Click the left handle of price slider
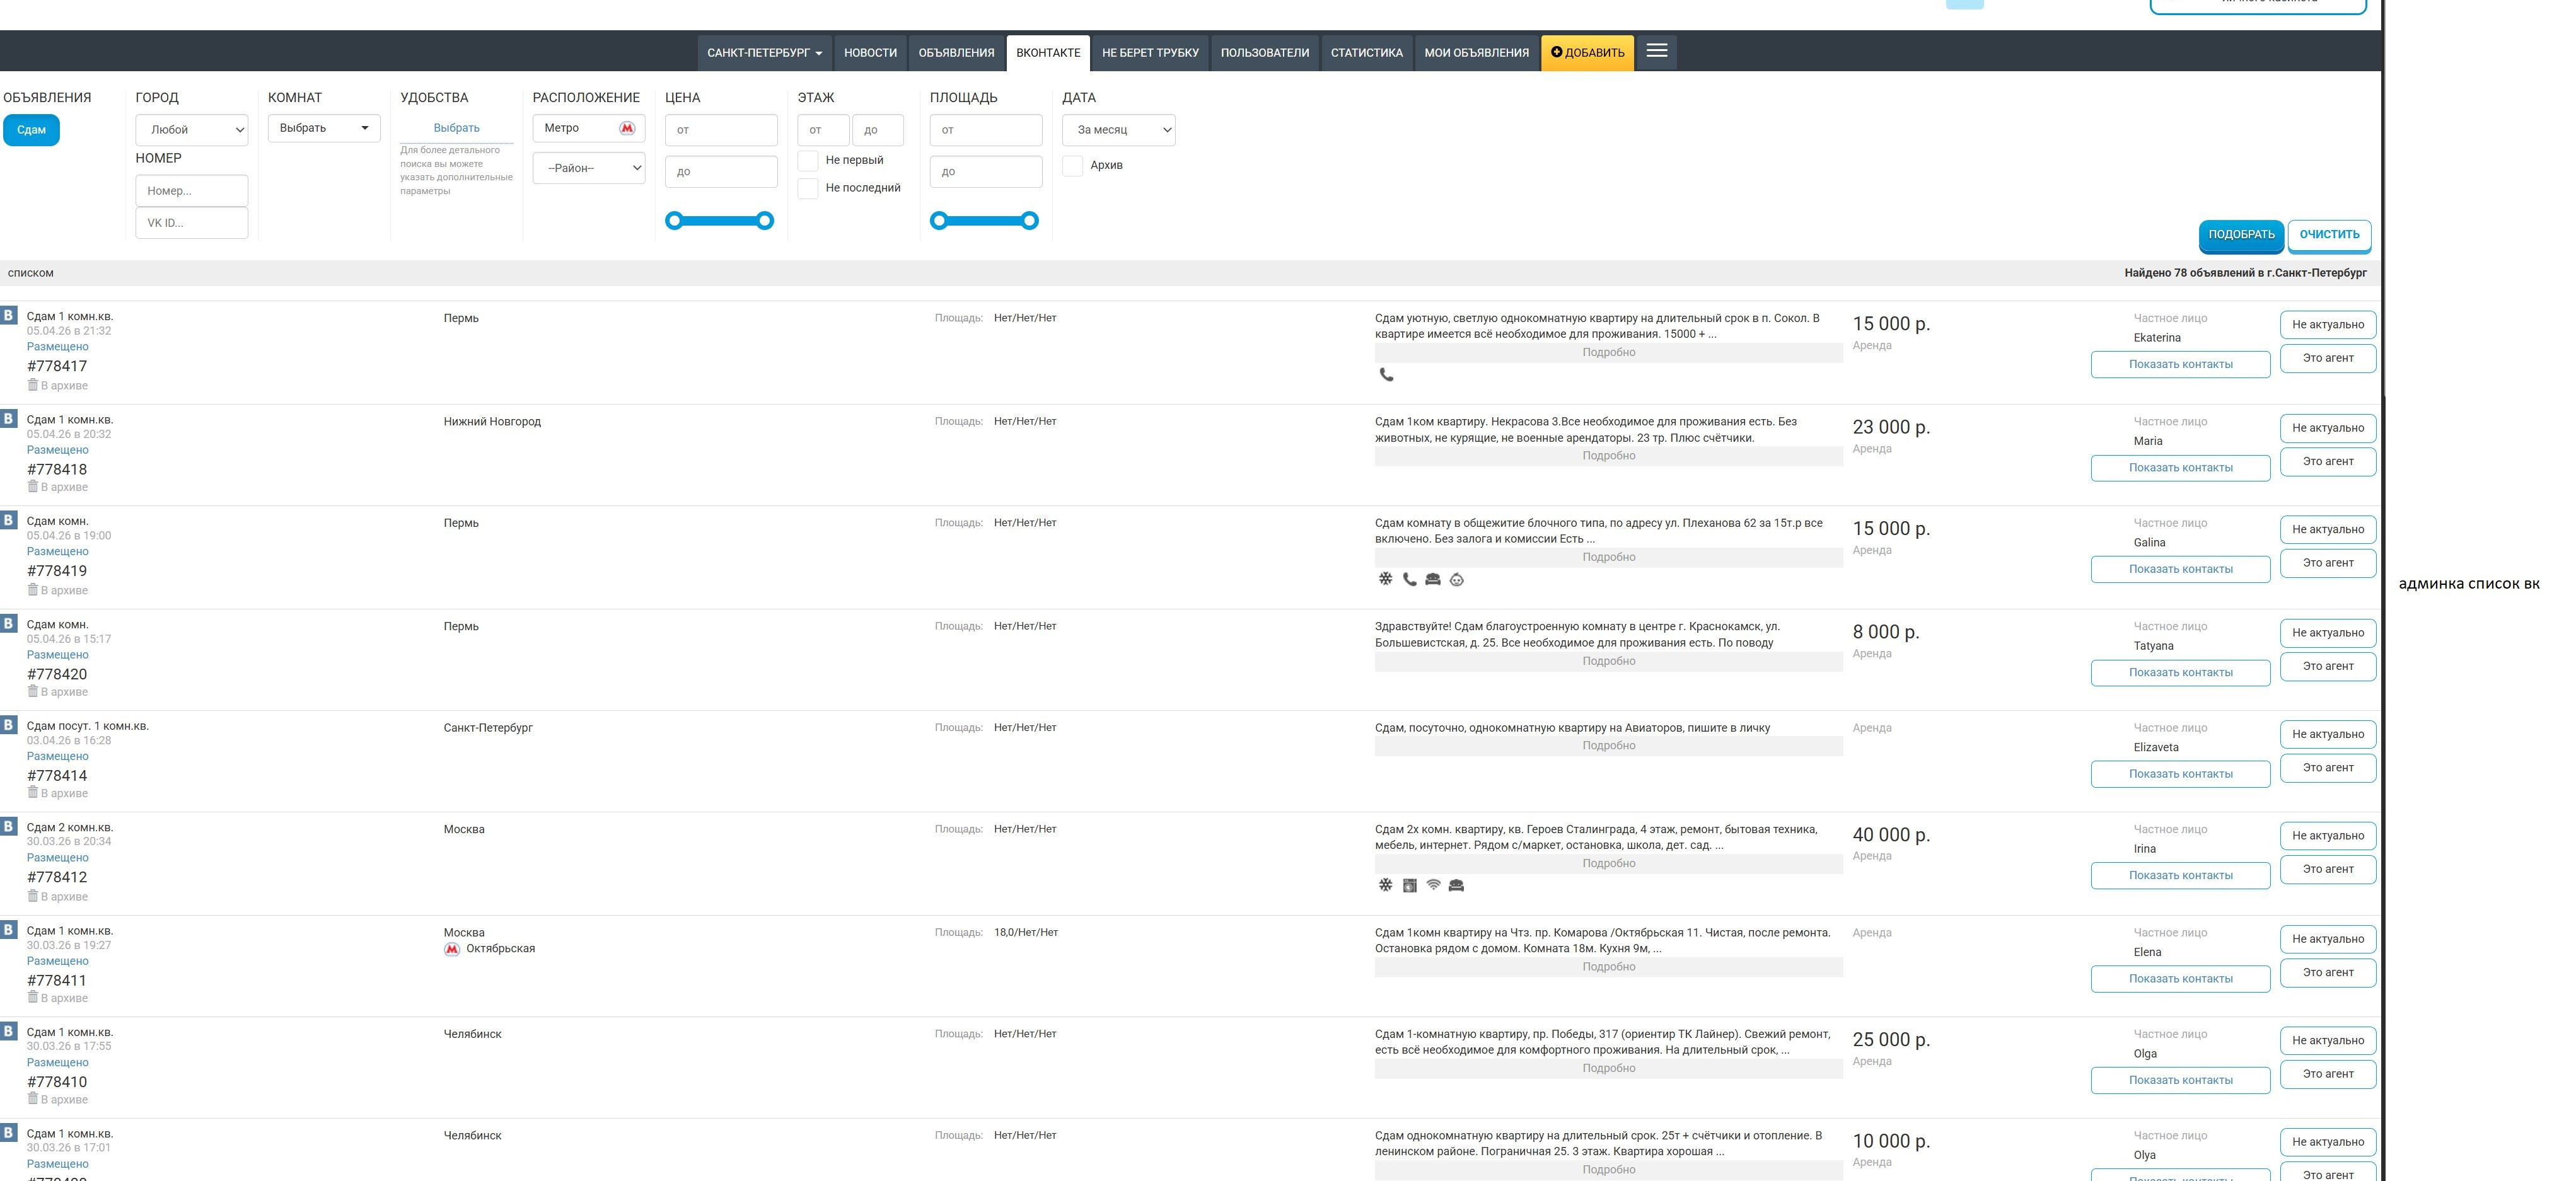Screen dimensions: 2576x1181 674,221
